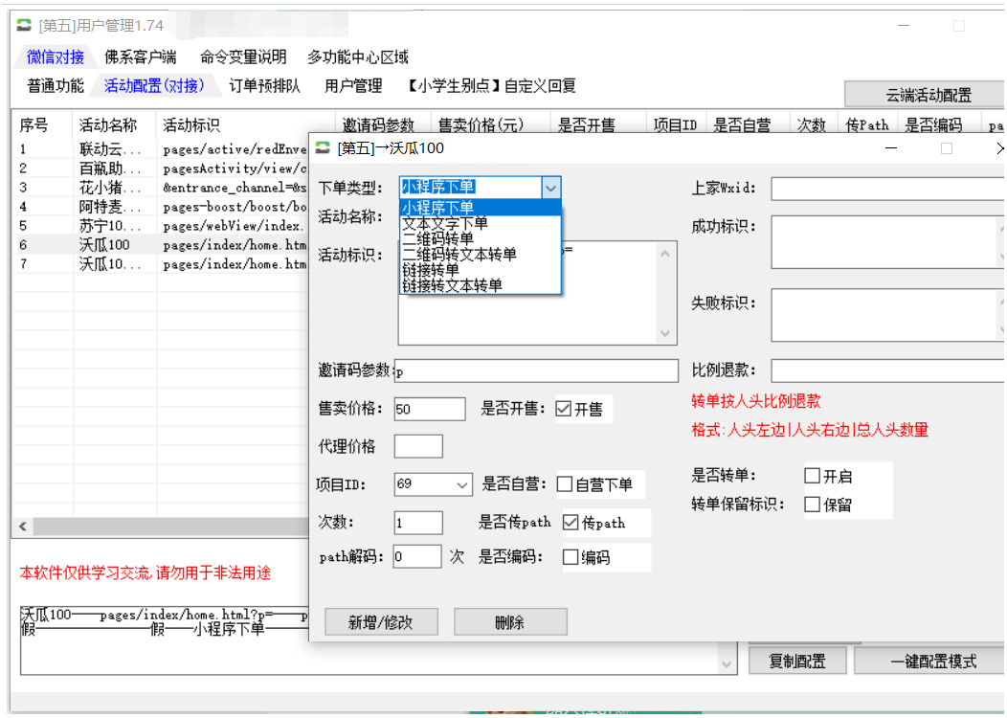Uncheck the 传path checkbox
1007x718 pixels.
point(571,523)
